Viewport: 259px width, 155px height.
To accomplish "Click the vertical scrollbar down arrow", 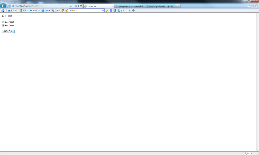I will tap(257, 150).
